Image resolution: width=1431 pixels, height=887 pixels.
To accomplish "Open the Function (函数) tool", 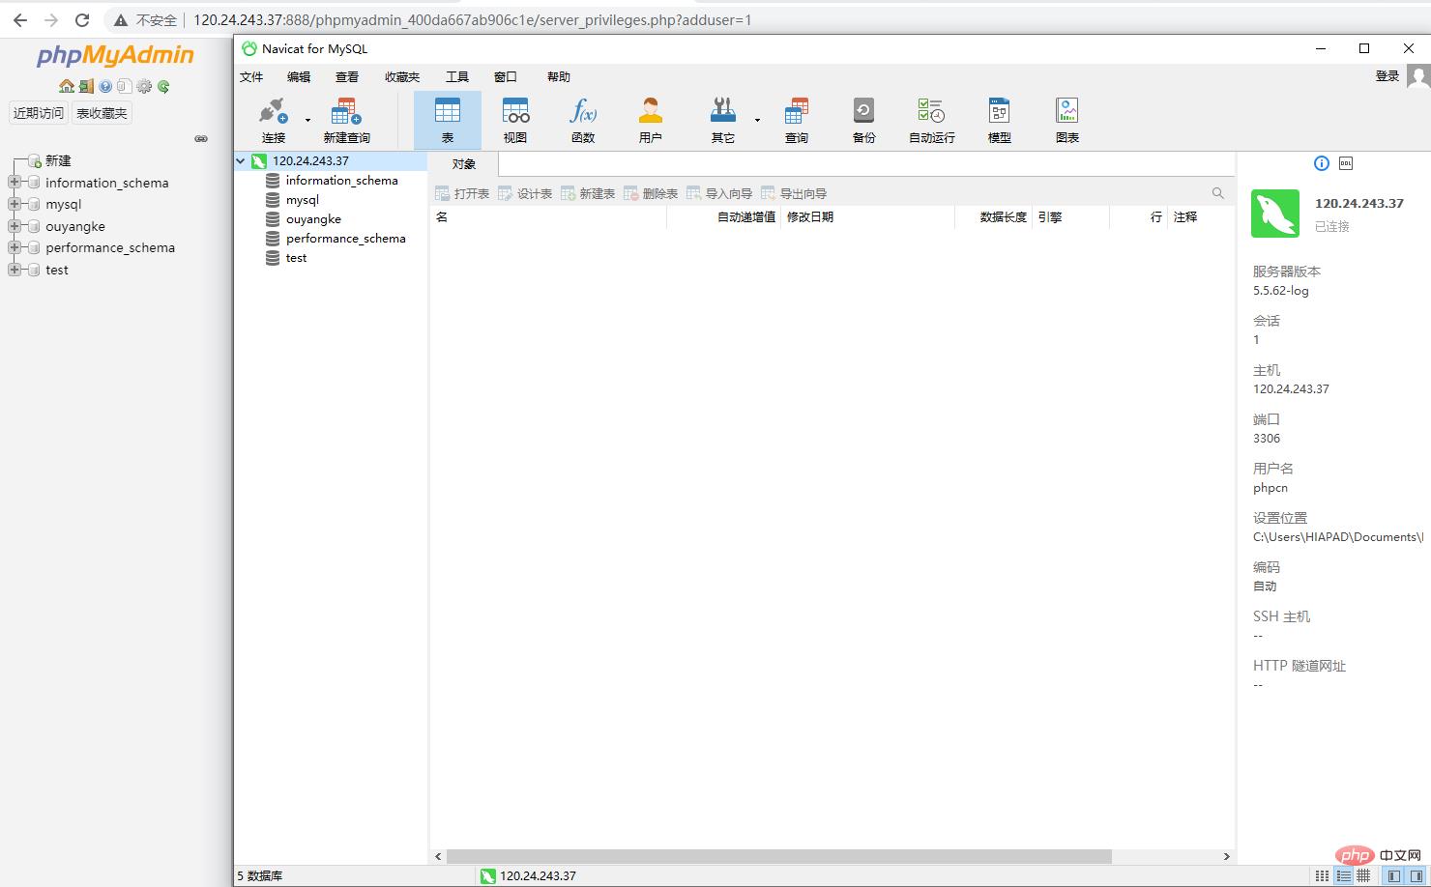I will (583, 120).
